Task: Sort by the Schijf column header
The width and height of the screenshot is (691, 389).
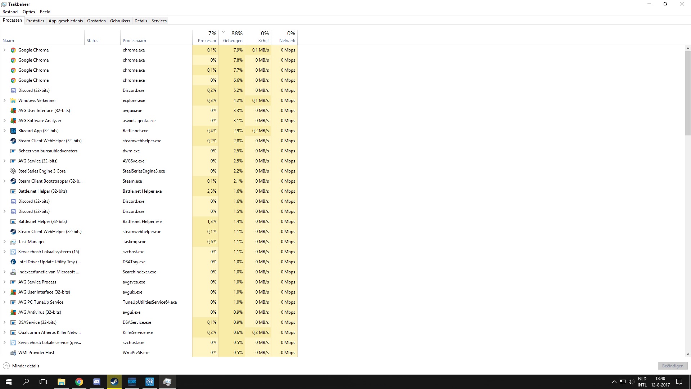Action: coord(258,37)
